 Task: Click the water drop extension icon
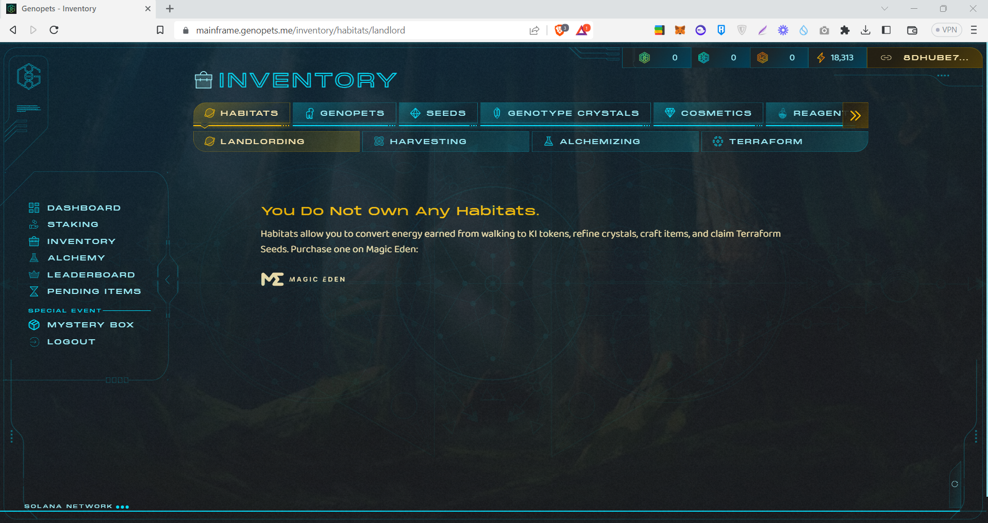pyautogui.click(x=803, y=30)
